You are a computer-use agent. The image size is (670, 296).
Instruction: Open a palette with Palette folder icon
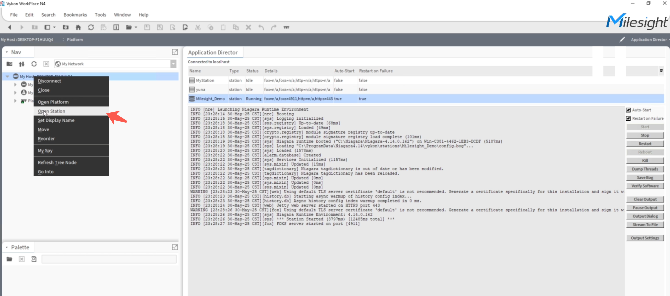tap(9, 259)
